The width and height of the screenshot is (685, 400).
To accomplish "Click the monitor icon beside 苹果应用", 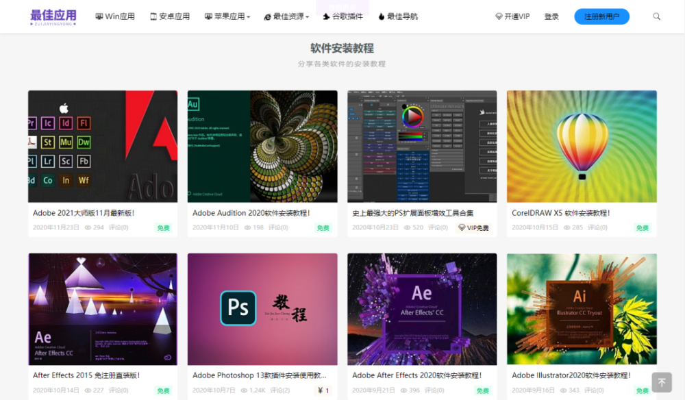I will pos(208,16).
